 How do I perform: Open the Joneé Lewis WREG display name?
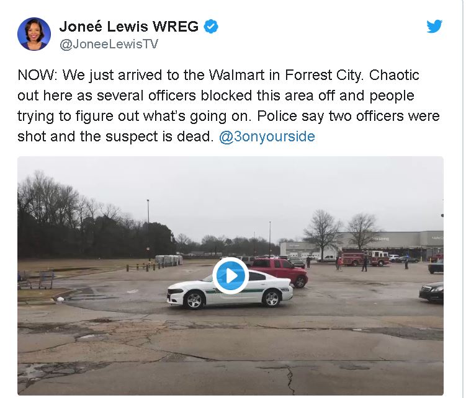tap(129, 27)
